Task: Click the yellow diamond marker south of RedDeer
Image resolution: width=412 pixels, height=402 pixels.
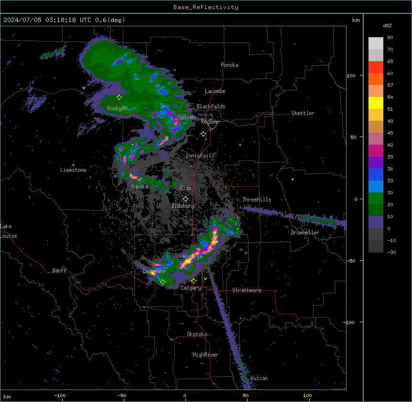Action: (x=203, y=134)
